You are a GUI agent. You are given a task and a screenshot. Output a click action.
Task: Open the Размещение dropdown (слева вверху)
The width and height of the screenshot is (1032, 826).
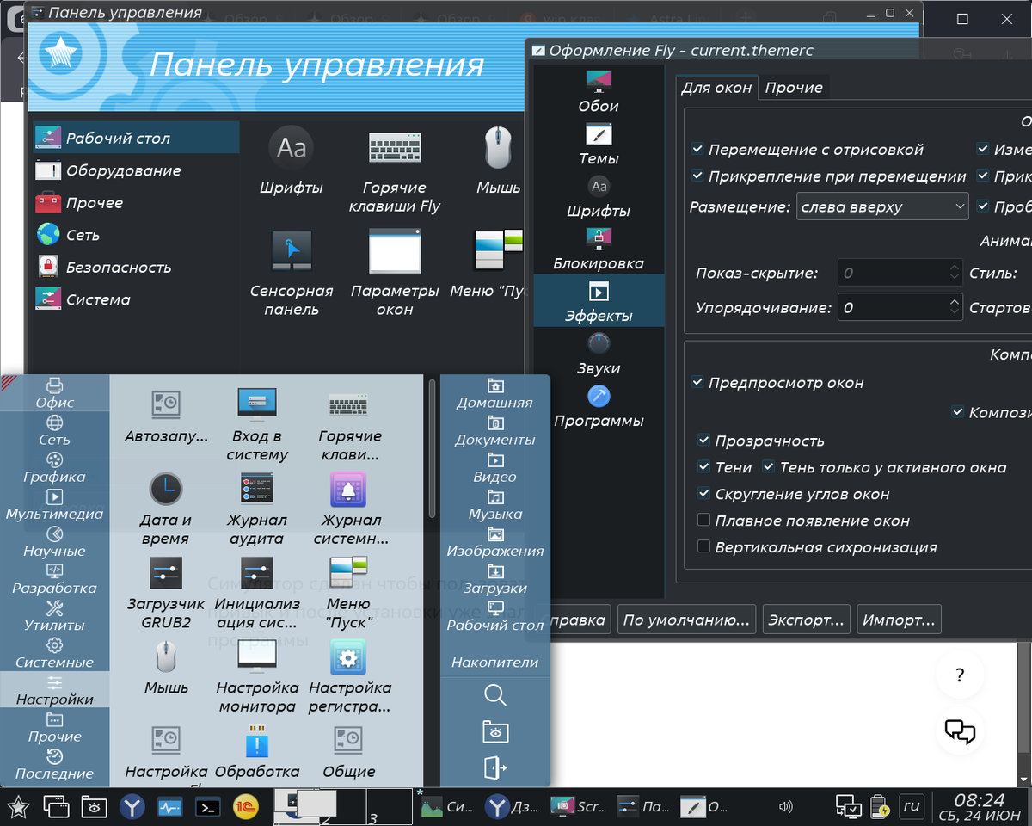tap(882, 207)
